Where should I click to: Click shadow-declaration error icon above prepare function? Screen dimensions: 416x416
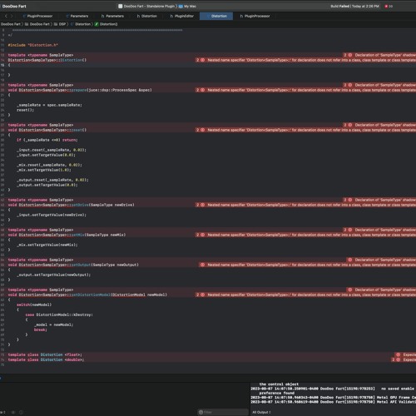(x=349, y=85)
